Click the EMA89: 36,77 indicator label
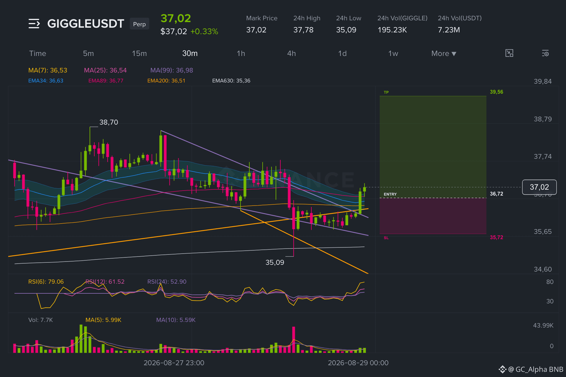Screen dimensions: 566x377 click(x=106, y=81)
